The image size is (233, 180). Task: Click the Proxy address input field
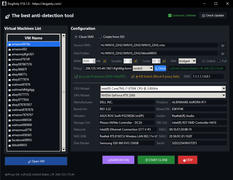(108, 68)
